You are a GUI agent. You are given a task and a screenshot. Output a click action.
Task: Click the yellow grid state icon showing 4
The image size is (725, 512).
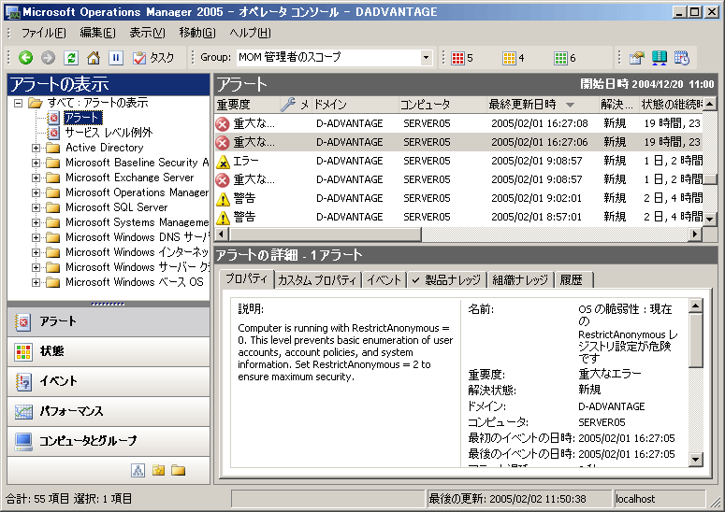click(509, 58)
